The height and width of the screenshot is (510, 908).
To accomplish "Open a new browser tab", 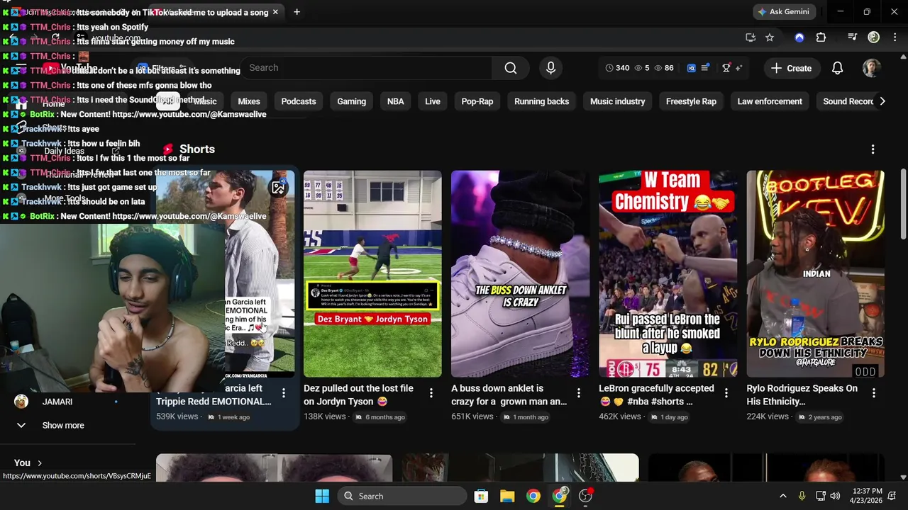I will click(x=297, y=12).
